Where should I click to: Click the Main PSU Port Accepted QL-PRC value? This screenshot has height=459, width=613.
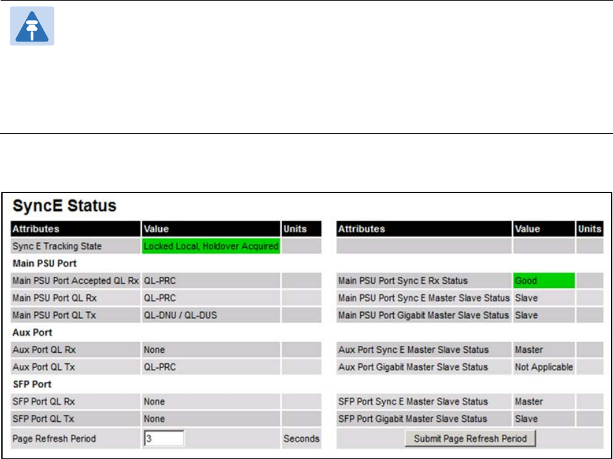click(160, 281)
